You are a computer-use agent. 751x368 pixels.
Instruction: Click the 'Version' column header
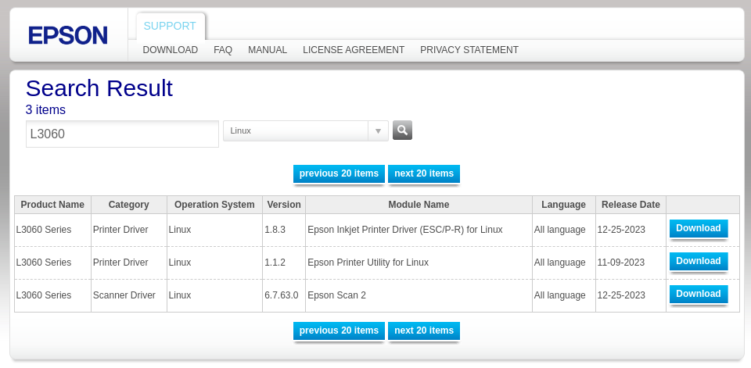coord(284,205)
